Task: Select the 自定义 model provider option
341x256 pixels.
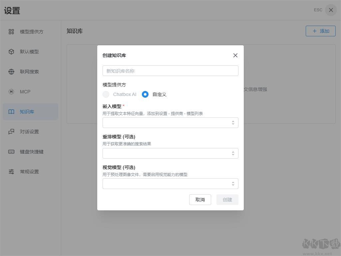Action: click(x=145, y=94)
